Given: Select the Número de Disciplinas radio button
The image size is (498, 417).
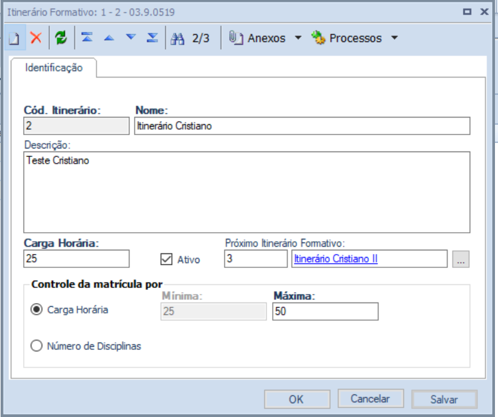Looking at the screenshot, I should [36, 345].
